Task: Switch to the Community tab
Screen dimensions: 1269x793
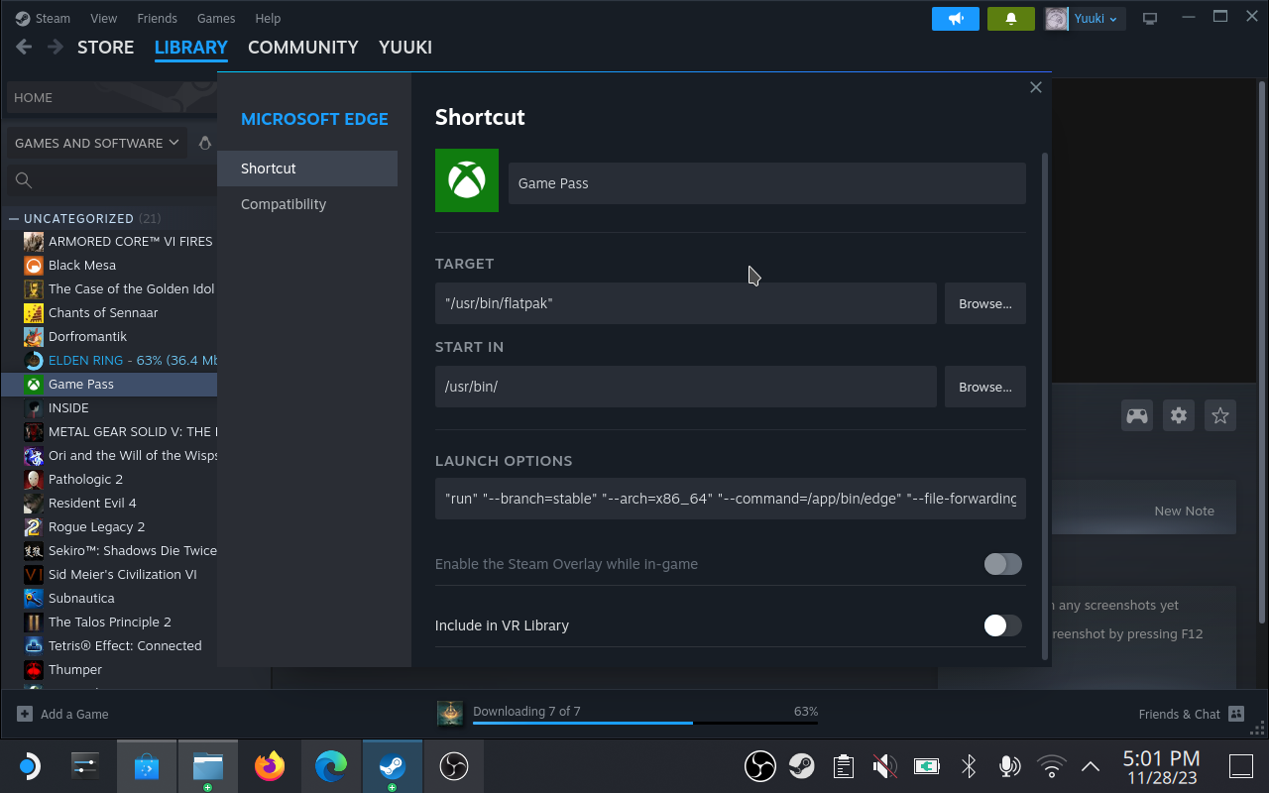Action: click(302, 47)
